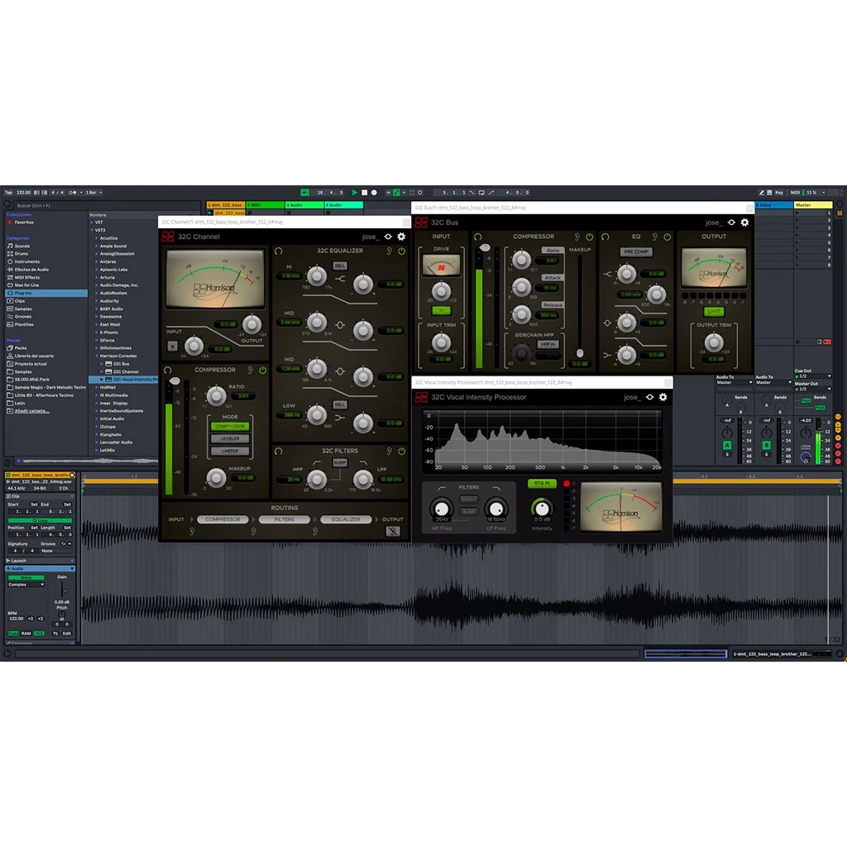Click the Tap tempo button
Screen dimensions: 847x847
coord(8,192)
